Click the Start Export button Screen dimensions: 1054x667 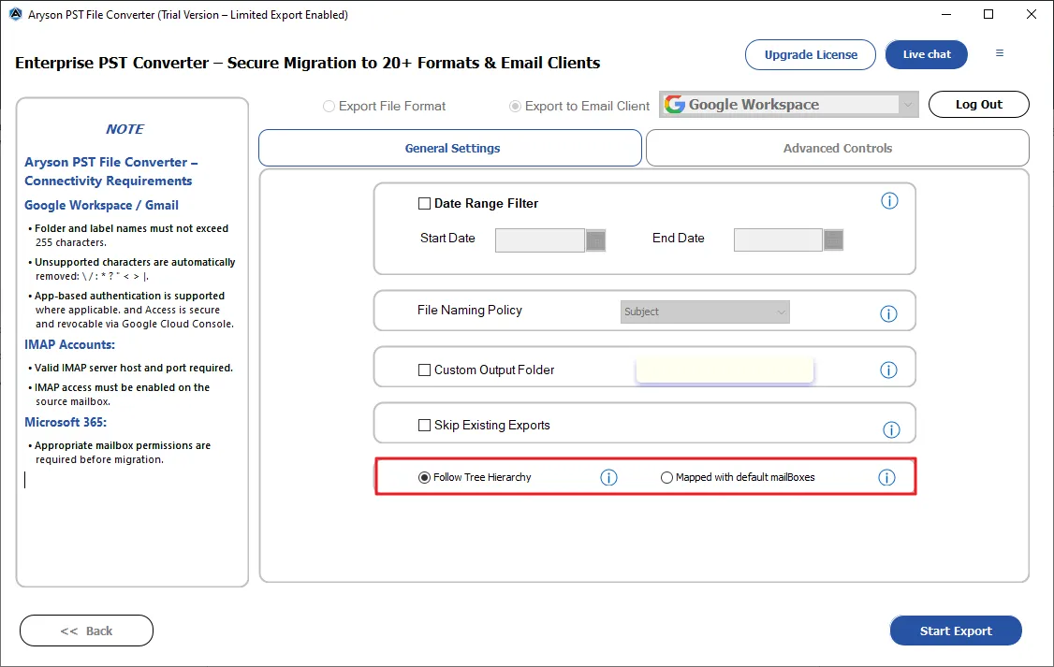click(x=956, y=631)
